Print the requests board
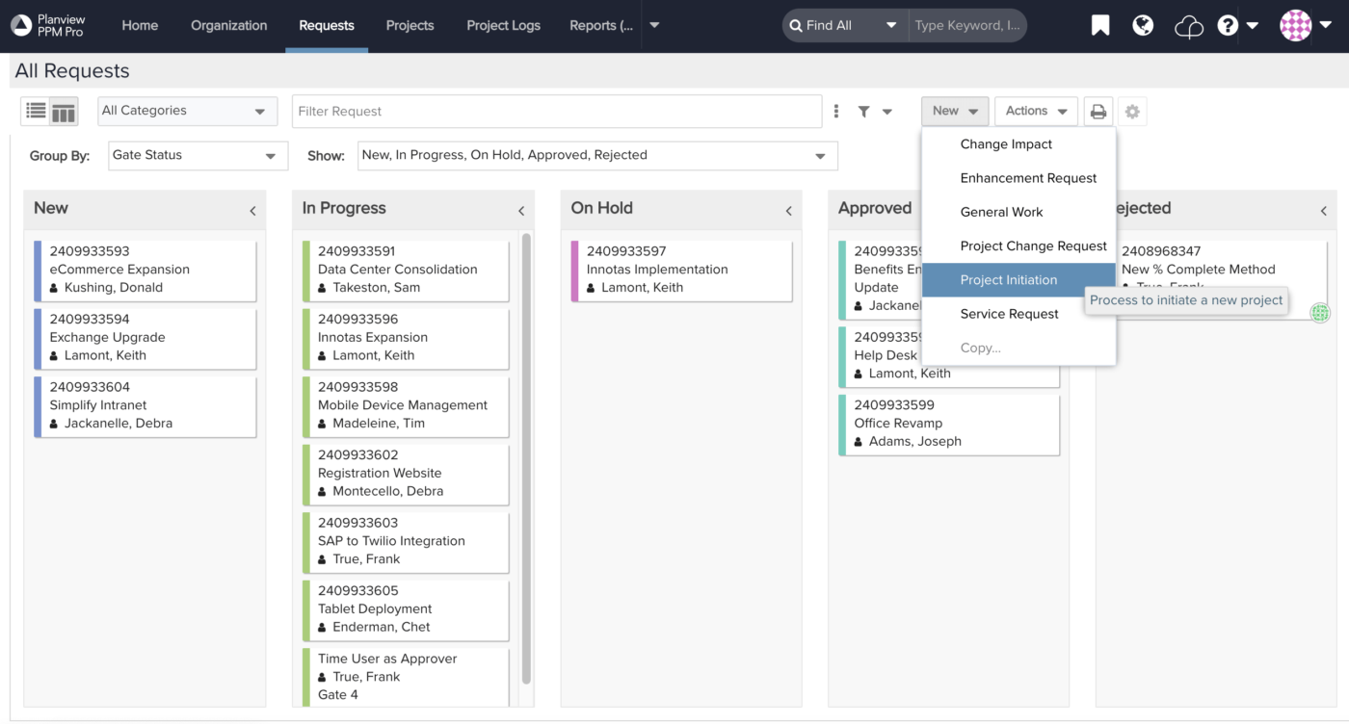The image size is (1349, 724). [1098, 112]
